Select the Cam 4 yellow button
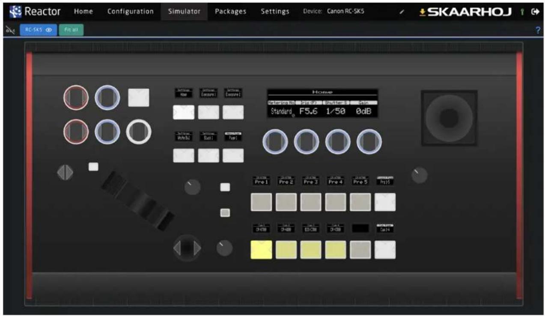Image resolution: width=545 pixels, height=316 pixels. 336,250
